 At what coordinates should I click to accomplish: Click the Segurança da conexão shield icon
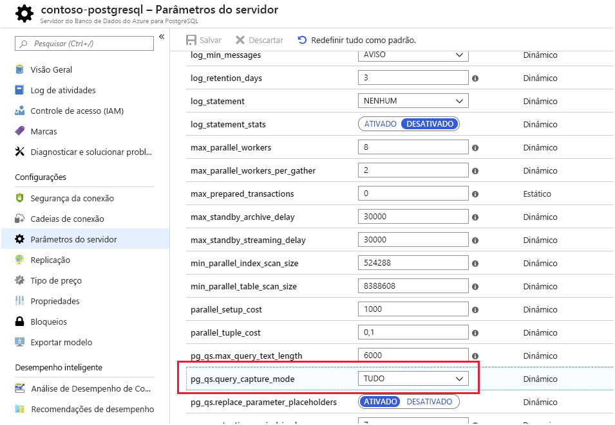[19, 198]
